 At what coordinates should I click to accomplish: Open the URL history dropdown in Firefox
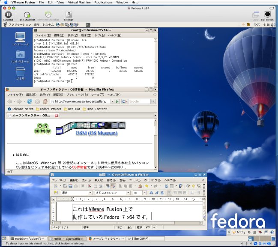pyautogui.click(x=112, y=101)
